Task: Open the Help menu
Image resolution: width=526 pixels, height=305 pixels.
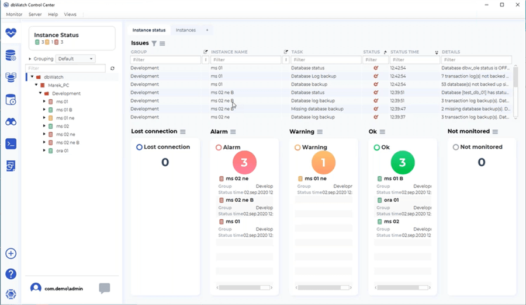Action: tap(53, 15)
